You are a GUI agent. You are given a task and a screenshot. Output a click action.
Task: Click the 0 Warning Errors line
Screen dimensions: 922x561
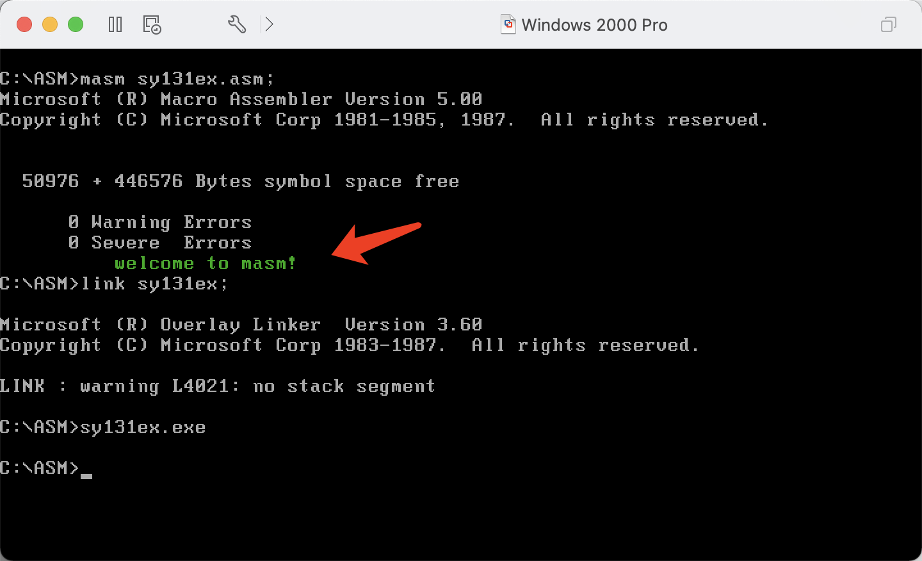pos(160,222)
